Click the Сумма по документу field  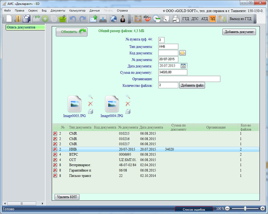click(173, 72)
